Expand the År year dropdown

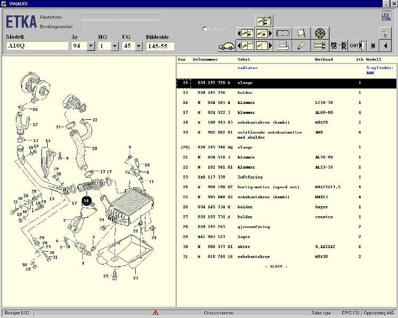(90, 46)
